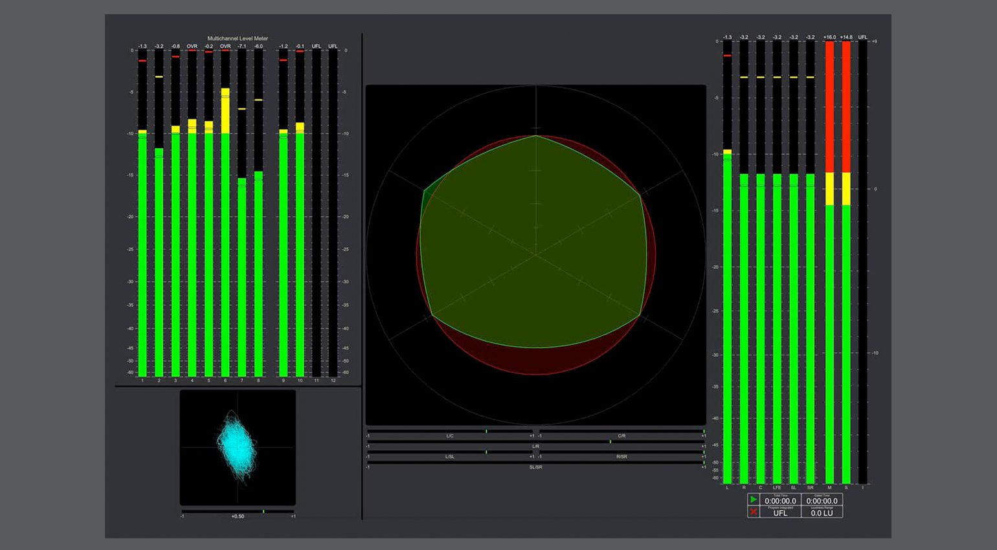The image size is (997, 550).
Task: Click the SL/SR correlation meter bar
Action: [x=535, y=462]
